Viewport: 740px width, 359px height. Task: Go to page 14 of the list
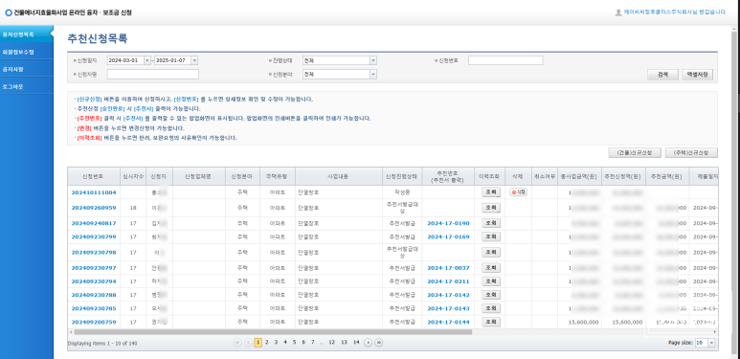(x=356, y=343)
